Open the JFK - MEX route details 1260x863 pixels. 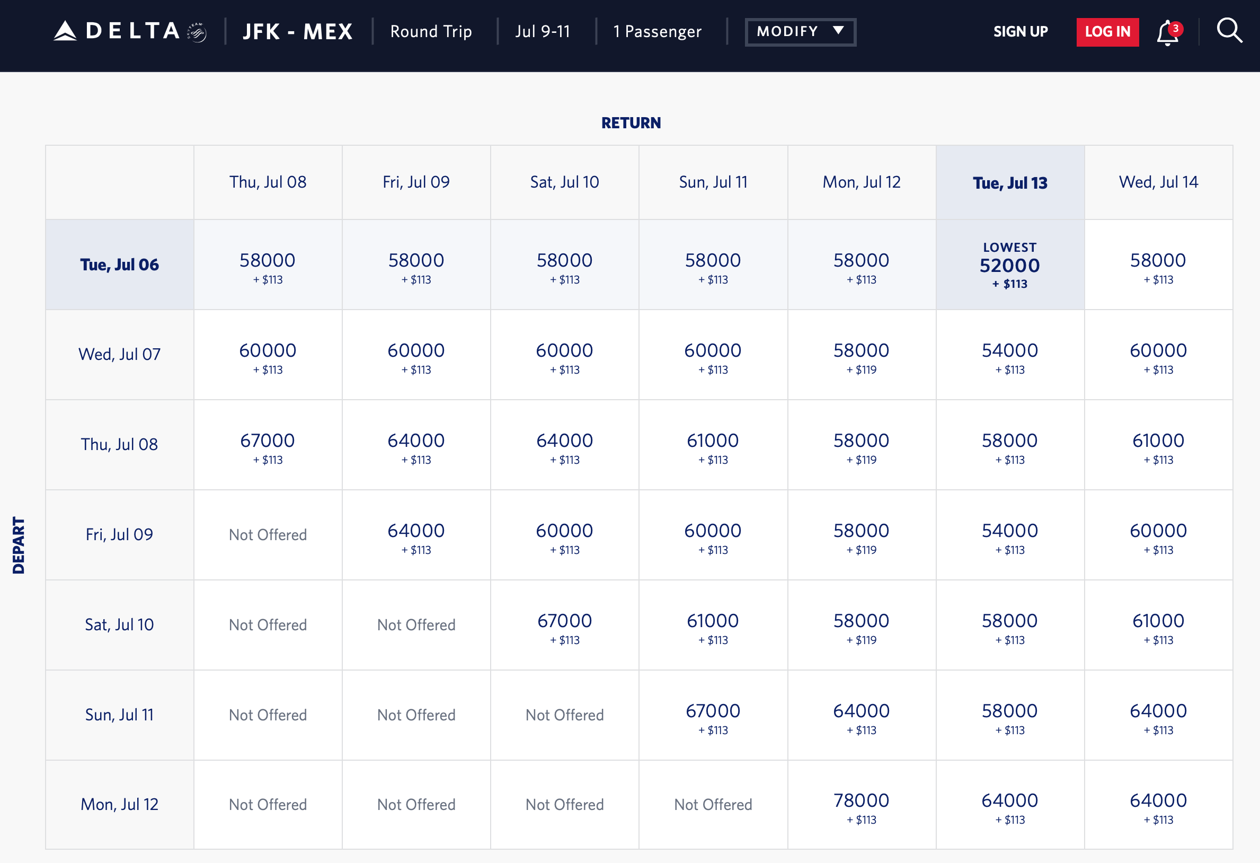(297, 31)
